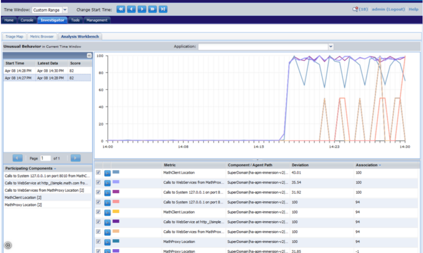Step start time back one with left arrow
This screenshot has height=253, width=423.
point(131,9)
